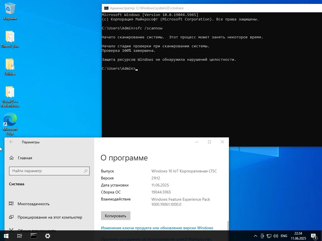
Task: Close the Параметры window
Action: click(x=222, y=142)
